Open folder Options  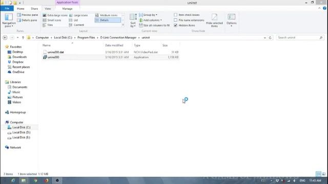pyautogui.click(x=231, y=20)
